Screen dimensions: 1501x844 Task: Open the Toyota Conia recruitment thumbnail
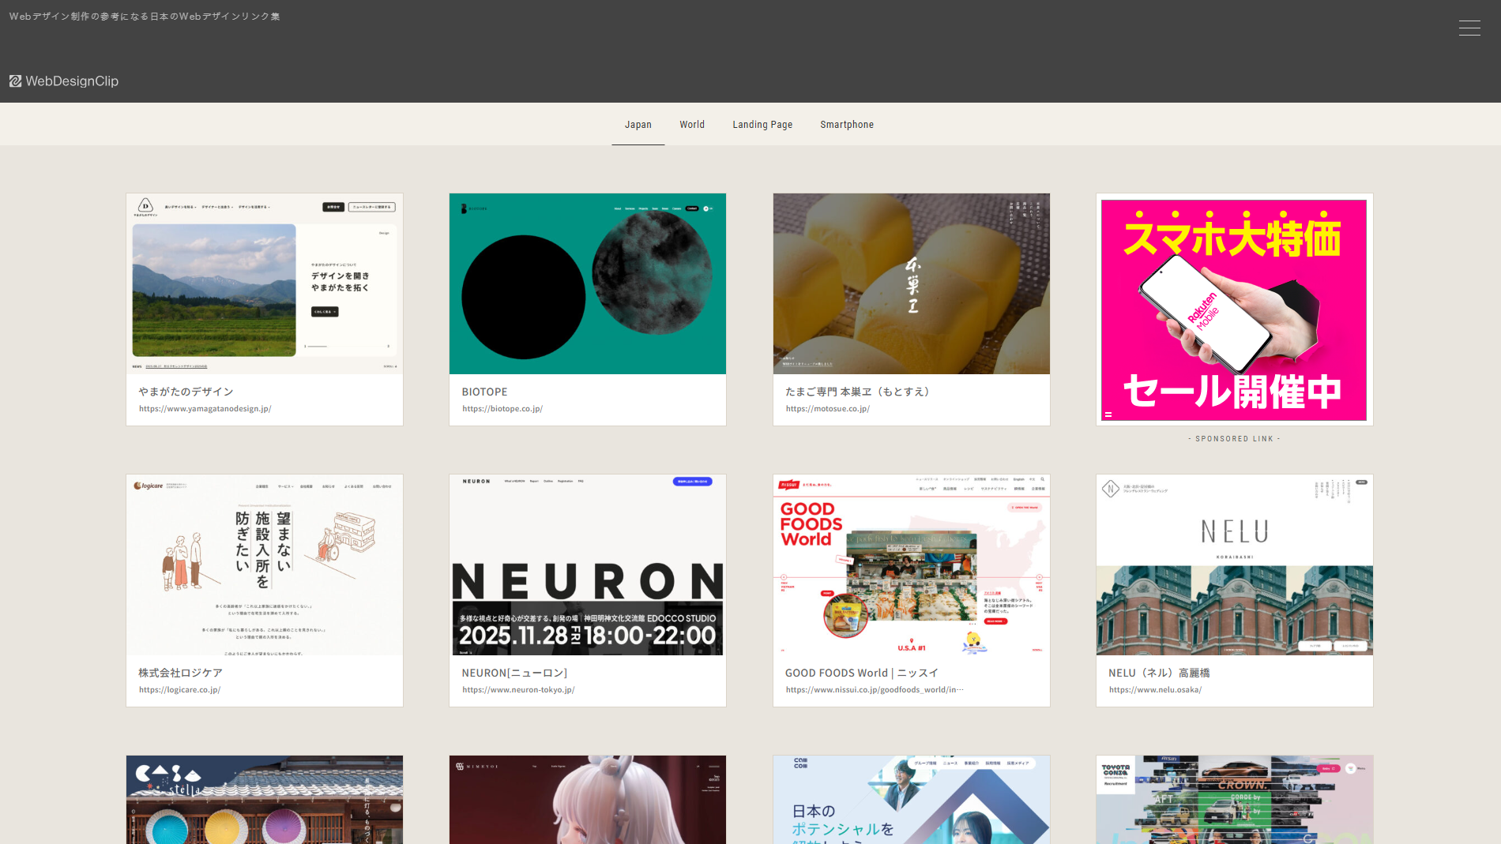pyautogui.click(x=1235, y=800)
